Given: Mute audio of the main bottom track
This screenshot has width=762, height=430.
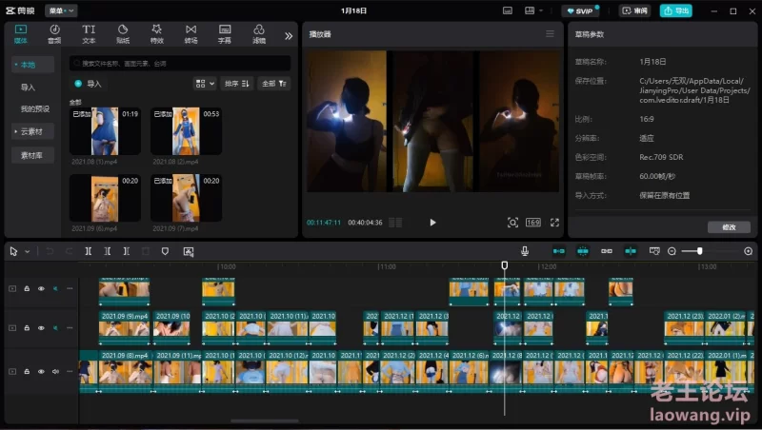Looking at the screenshot, I should 55,371.
